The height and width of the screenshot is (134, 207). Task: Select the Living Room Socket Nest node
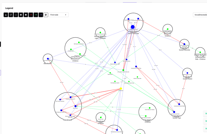[174, 112]
